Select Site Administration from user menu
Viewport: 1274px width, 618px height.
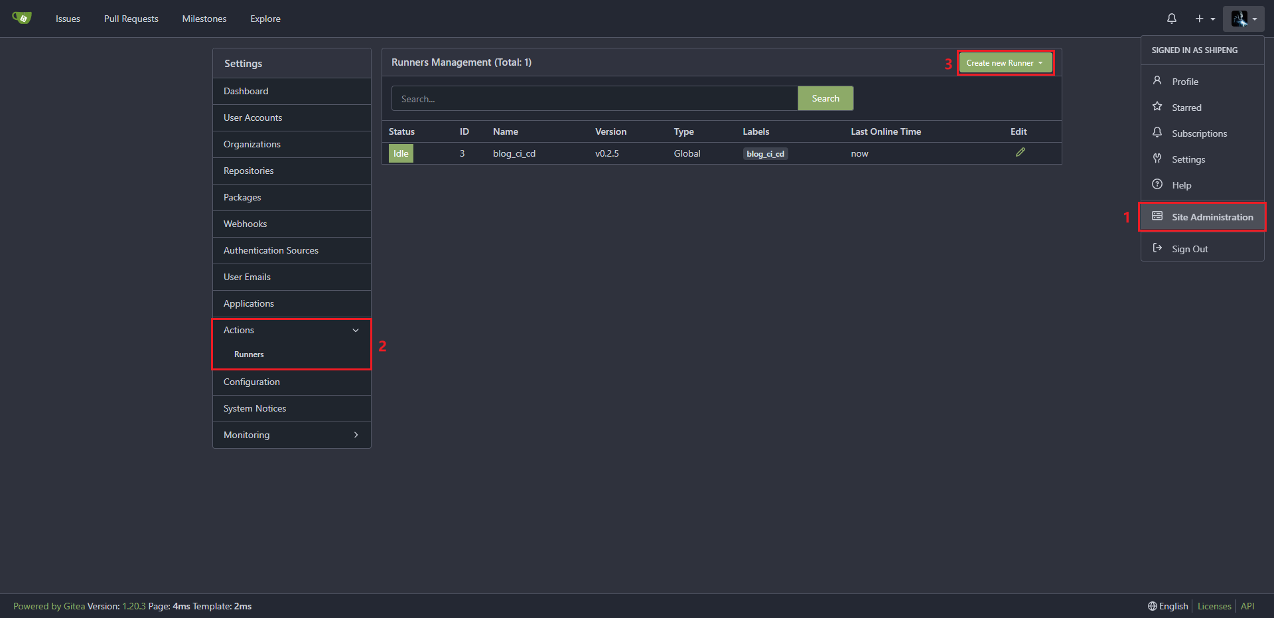click(1212, 217)
